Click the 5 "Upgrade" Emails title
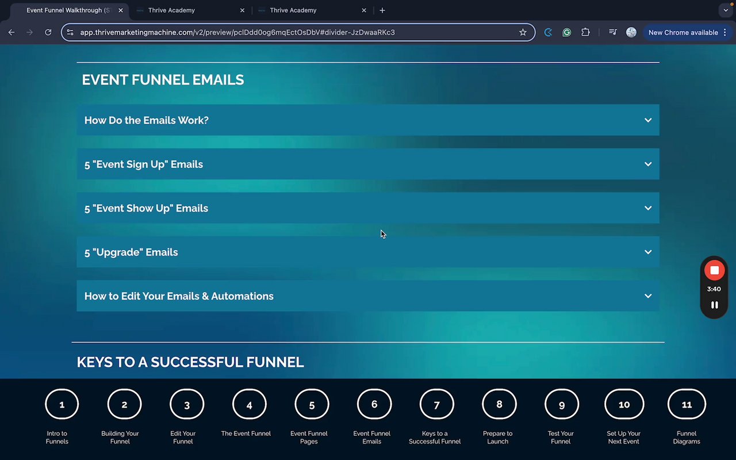 (131, 252)
